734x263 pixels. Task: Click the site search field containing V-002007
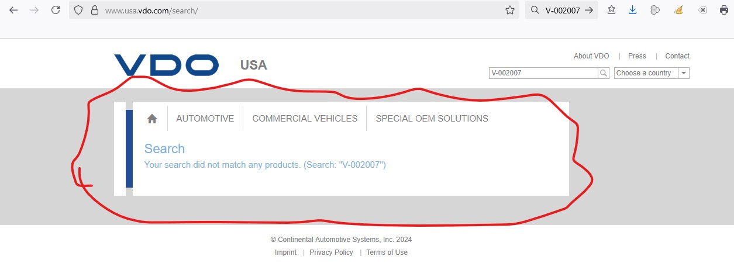click(543, 73)
